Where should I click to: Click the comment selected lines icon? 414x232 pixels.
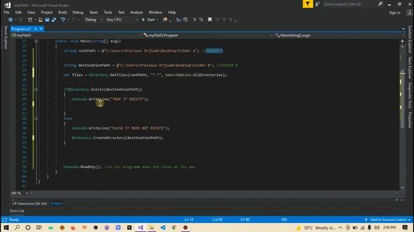click(x=179, y=20)
